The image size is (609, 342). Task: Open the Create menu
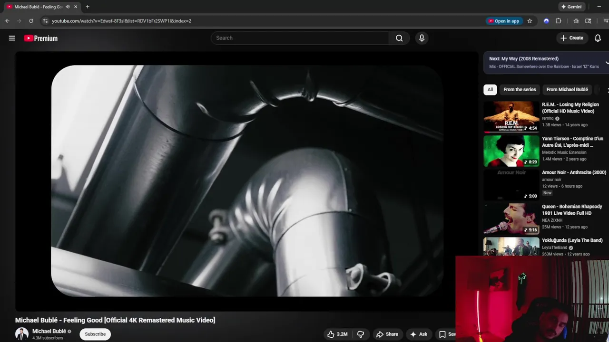[x=572, y=38]
